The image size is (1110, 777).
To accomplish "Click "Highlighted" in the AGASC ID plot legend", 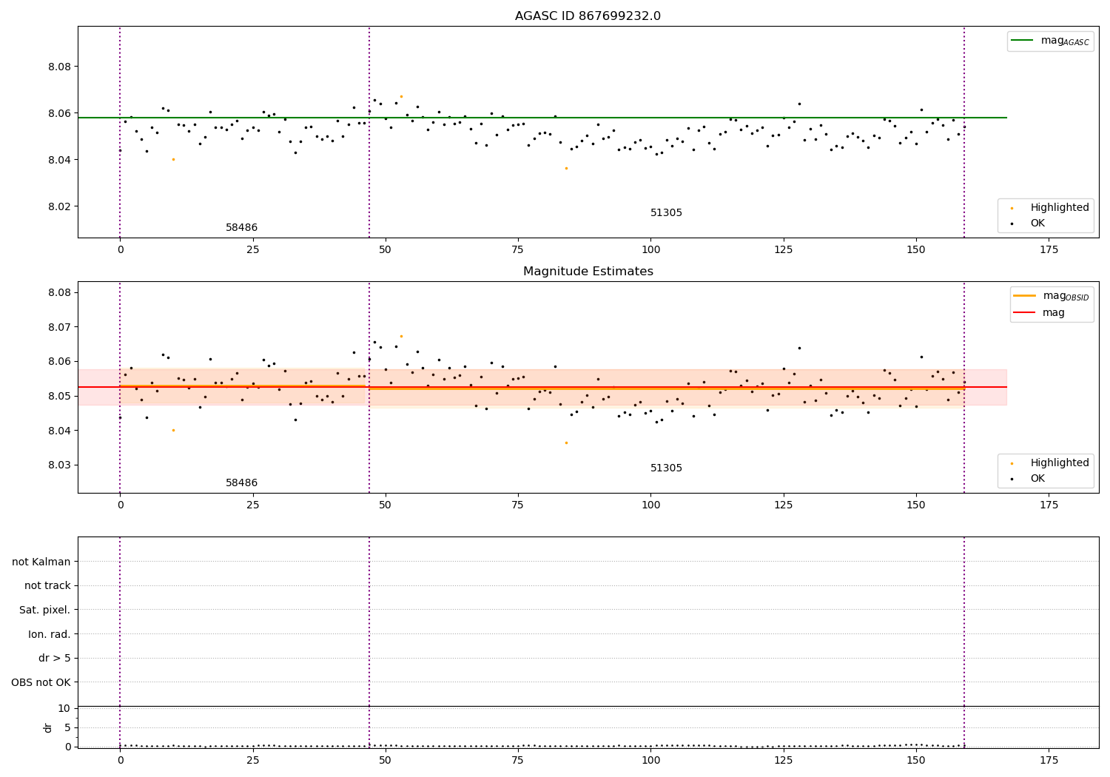I will pos(1060,208).
